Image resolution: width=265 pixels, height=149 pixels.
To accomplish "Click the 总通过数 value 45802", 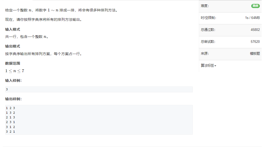I will 255,30.
